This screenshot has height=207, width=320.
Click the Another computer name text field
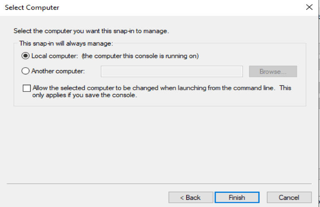point(172,72)
